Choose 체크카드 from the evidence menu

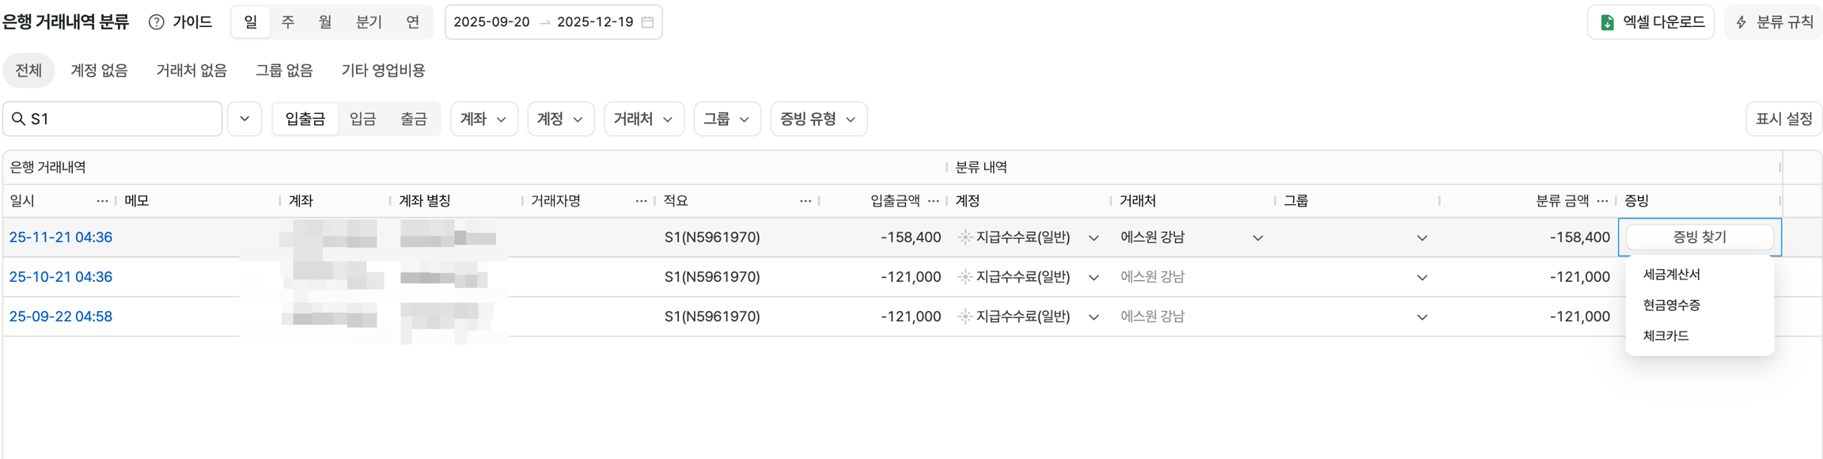coord(1666,336)
